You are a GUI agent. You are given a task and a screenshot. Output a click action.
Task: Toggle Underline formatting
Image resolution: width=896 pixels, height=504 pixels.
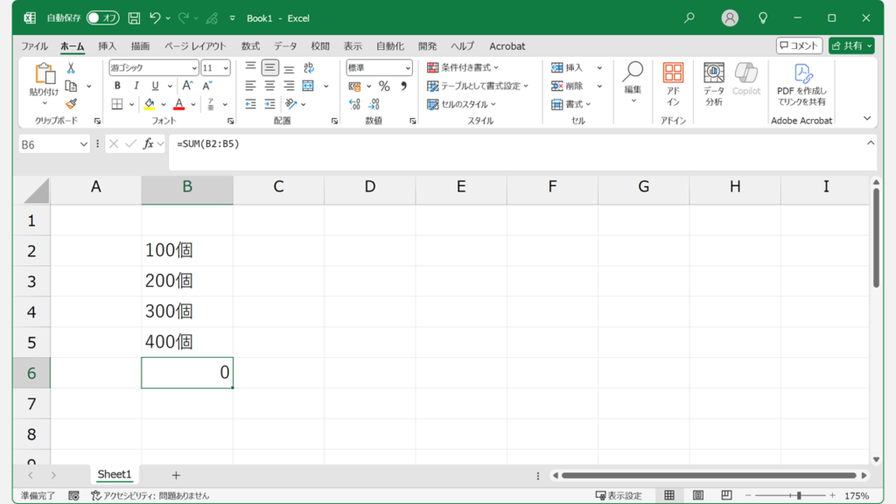tap(155, 86)
